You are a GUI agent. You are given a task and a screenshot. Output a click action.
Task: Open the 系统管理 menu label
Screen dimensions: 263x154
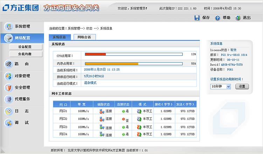point(22,27)
